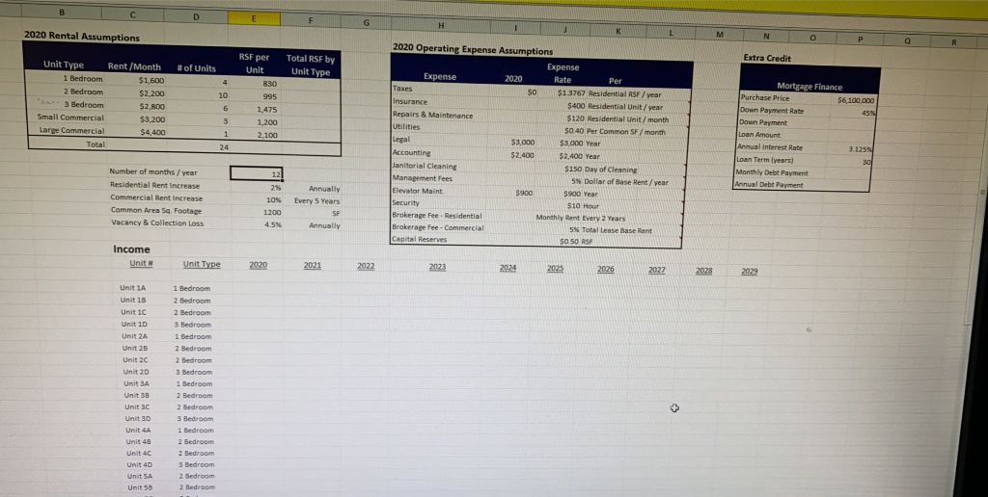Select column M header
This screenshot has height=497, width=988.
719,33
